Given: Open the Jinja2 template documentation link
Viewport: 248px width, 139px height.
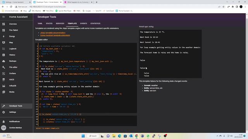Looking at the screenshot, I should coord(53,33).
